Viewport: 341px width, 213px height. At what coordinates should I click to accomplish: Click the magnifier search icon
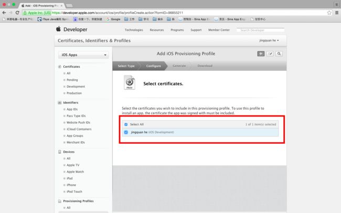[279, 54]
